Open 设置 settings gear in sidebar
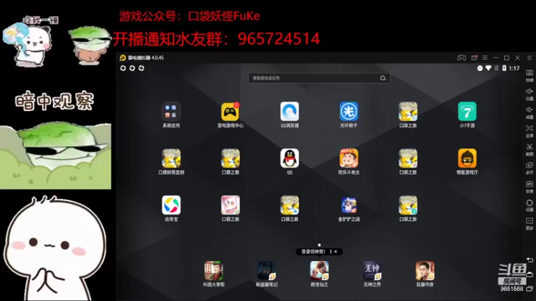The width and height of the screenshot is (536, 301). coord(529,205)
